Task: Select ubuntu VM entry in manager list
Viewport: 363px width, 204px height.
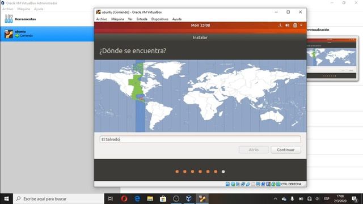Action: [x=47, y=34]
